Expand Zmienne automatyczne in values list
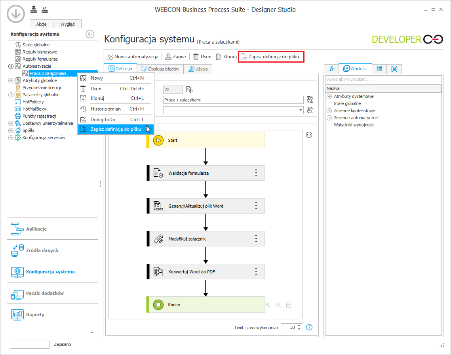451x355 pixels. pos(329,118)
